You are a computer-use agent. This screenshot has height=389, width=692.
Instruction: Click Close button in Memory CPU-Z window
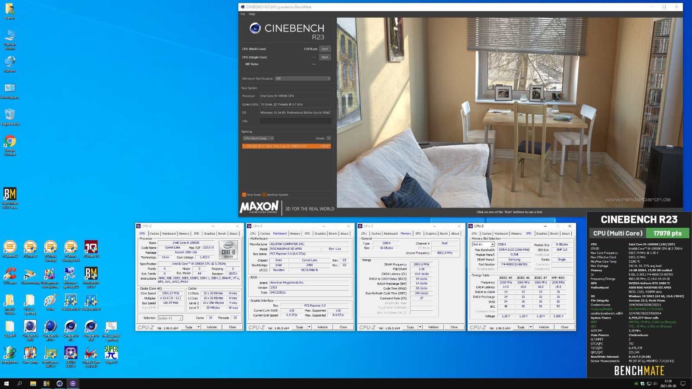(x=454, y=327)
